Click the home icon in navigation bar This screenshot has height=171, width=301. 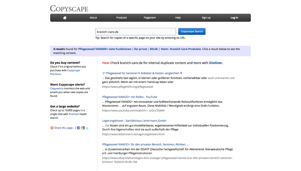(x=65, y=18)
